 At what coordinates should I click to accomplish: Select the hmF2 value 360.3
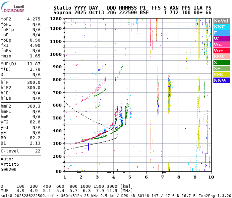coord(33,106)
